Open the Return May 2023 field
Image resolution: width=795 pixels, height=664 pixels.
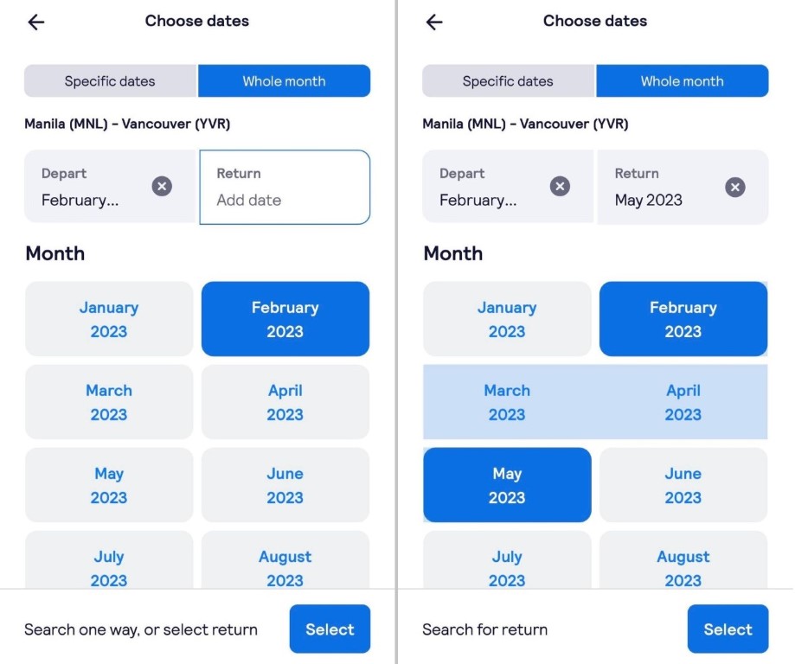pyautogui.click(x=683, y=187)
